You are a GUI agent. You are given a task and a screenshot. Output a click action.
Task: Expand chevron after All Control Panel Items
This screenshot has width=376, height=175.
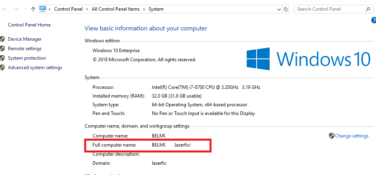pos(144,9)
